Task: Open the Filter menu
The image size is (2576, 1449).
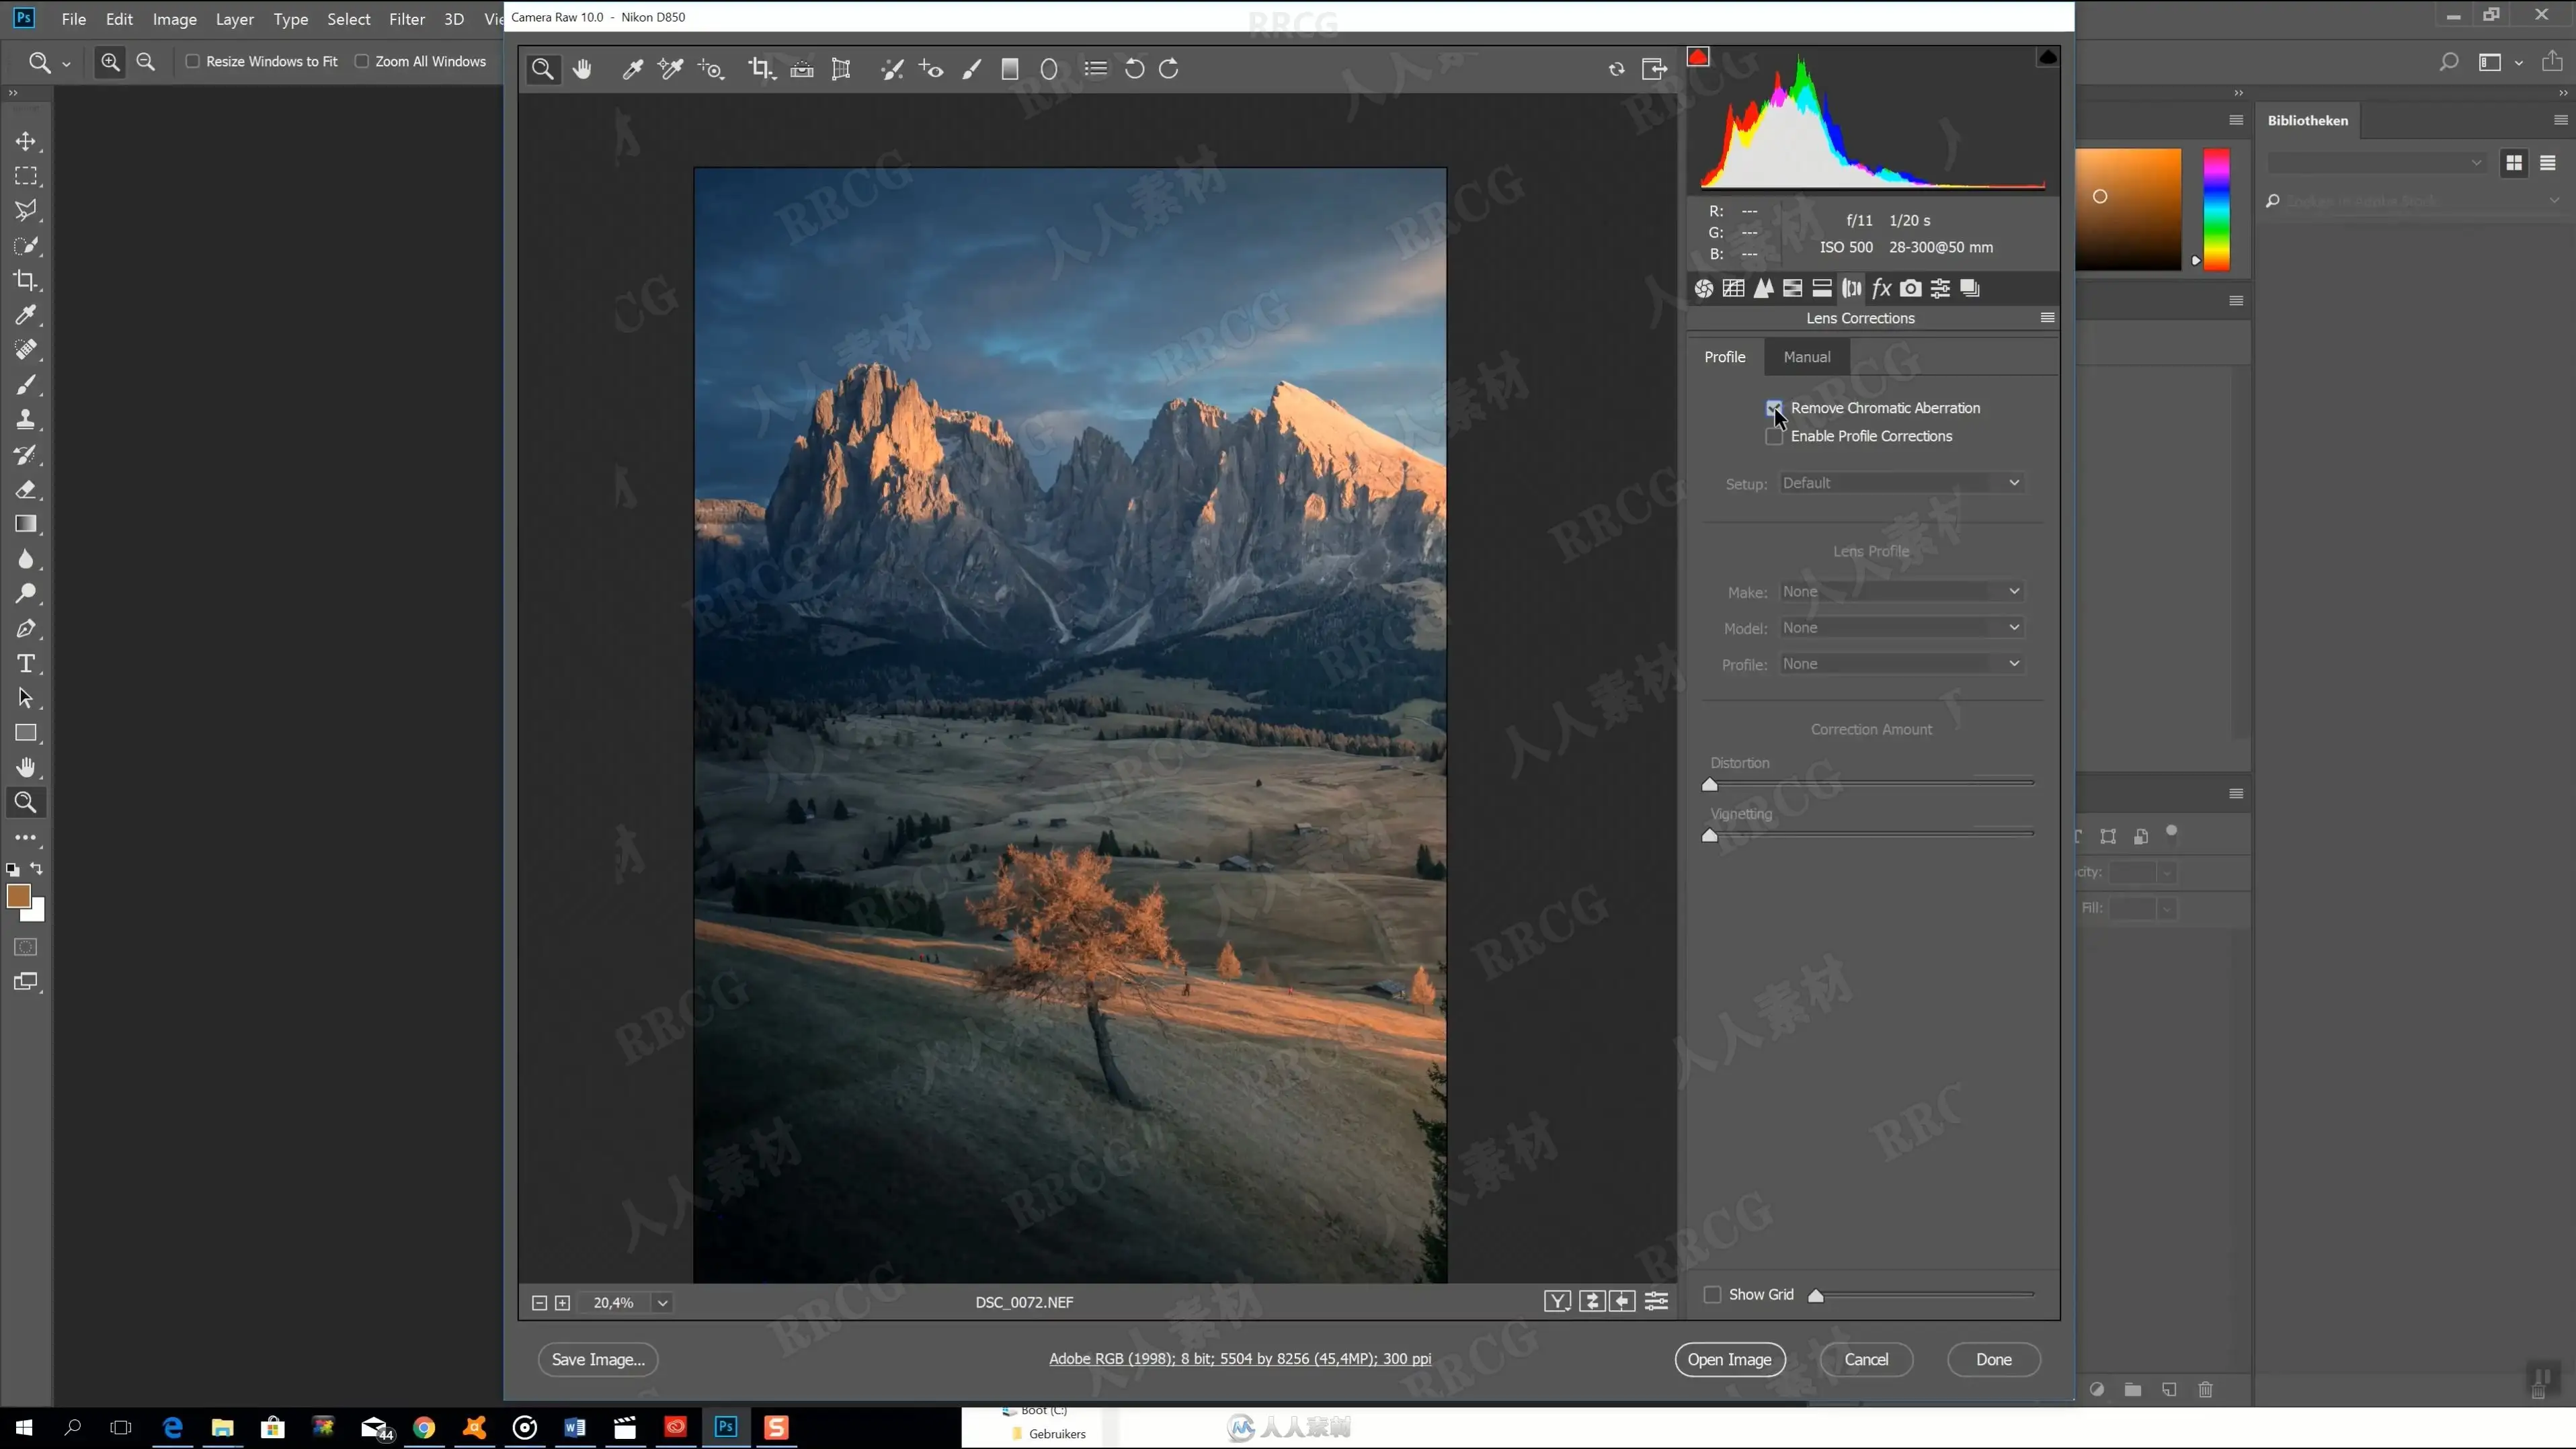Action: coord(406,19)
